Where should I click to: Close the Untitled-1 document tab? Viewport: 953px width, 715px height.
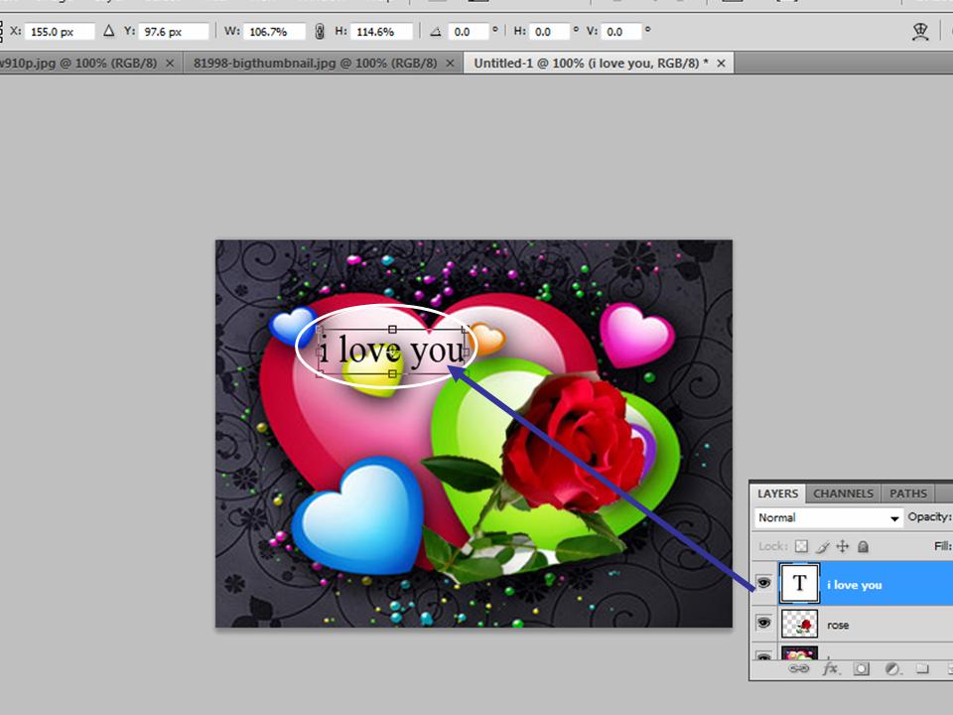coord(721,64)
